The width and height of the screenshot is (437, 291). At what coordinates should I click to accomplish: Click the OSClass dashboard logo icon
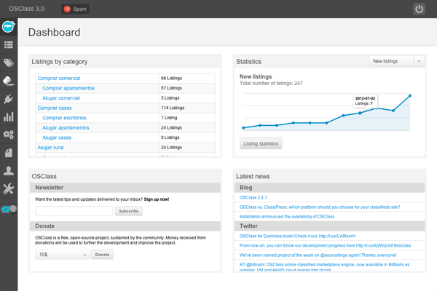[9, 27]
